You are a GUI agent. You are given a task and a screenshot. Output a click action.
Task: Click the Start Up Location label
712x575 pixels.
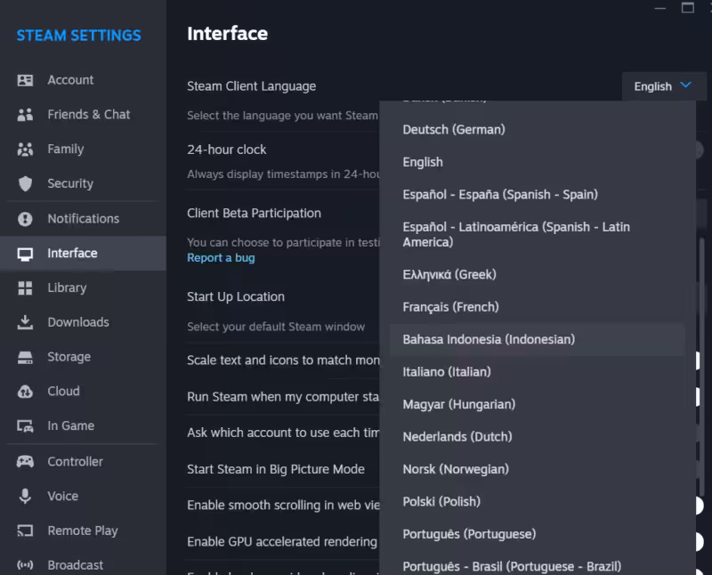(x=236, y=297)
